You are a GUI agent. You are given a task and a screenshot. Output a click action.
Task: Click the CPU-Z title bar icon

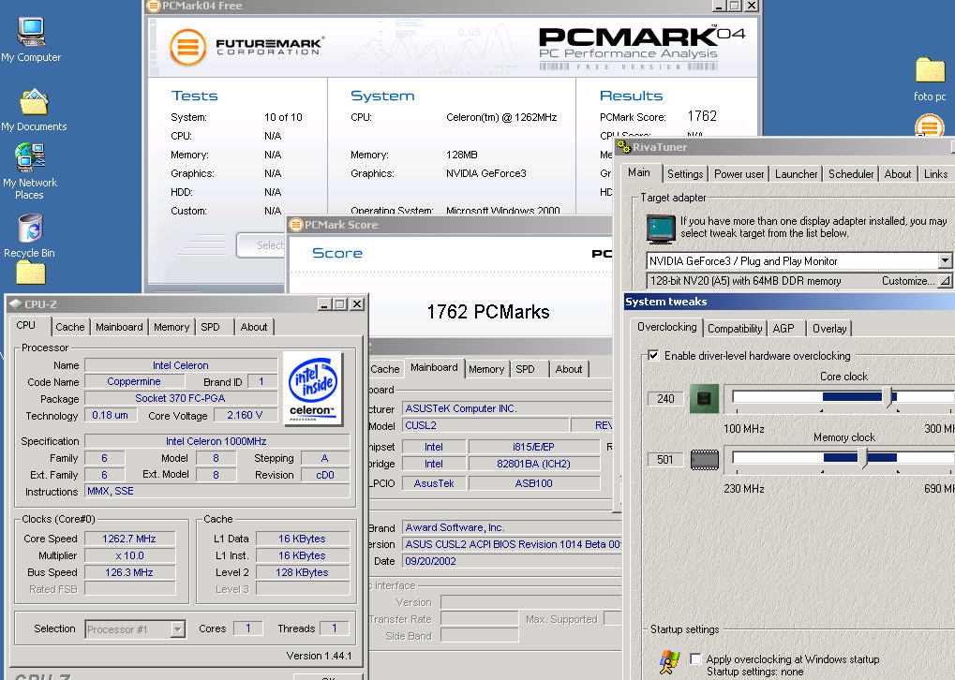[x=15, y=303]
